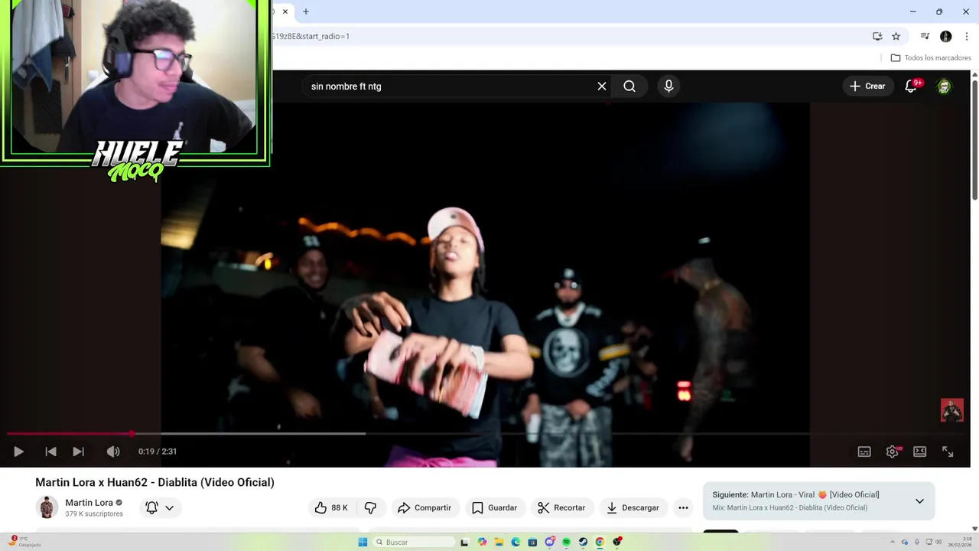Bookmark this page with star icon
Viewport: 979px width, 551px height.
pyautogui.click(x=896, y=36)
